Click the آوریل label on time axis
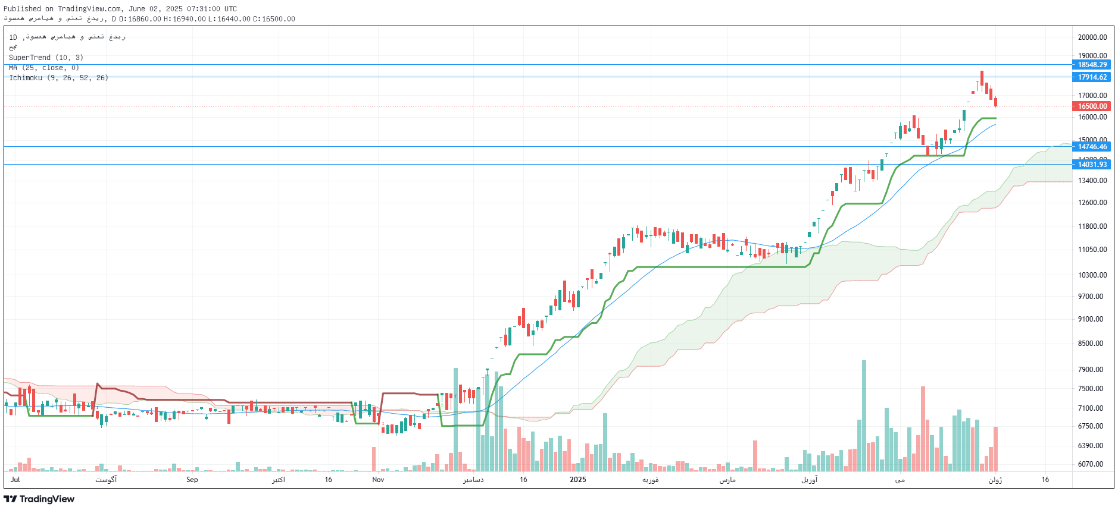 (809, 480)
